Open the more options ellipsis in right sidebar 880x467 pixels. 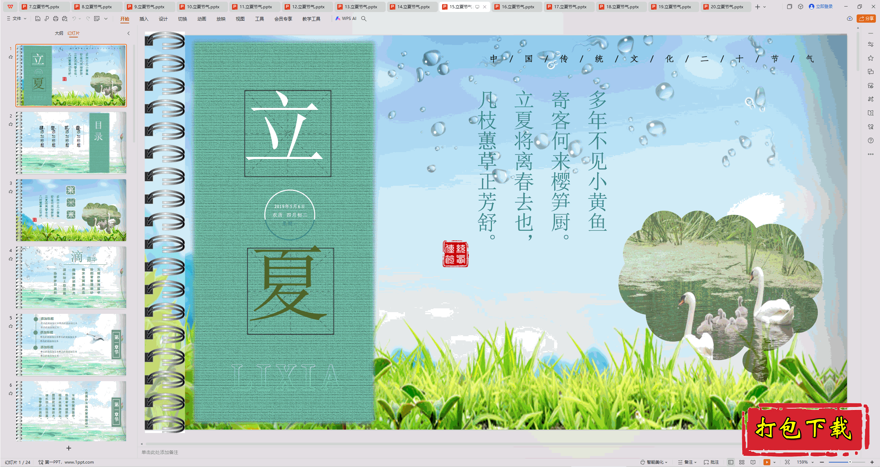(x=871, y=154)
